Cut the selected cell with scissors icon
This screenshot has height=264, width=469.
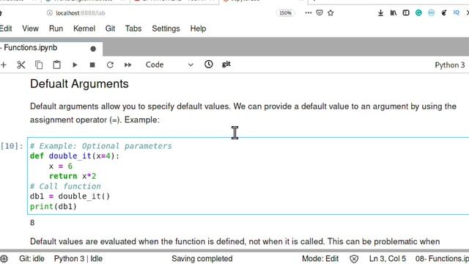(x=21, y=65)
